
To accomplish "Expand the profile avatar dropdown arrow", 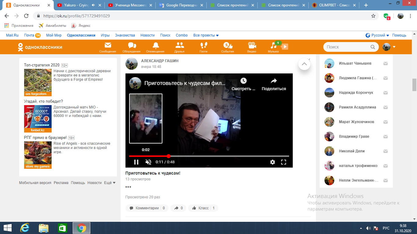I will coord(394,47).
